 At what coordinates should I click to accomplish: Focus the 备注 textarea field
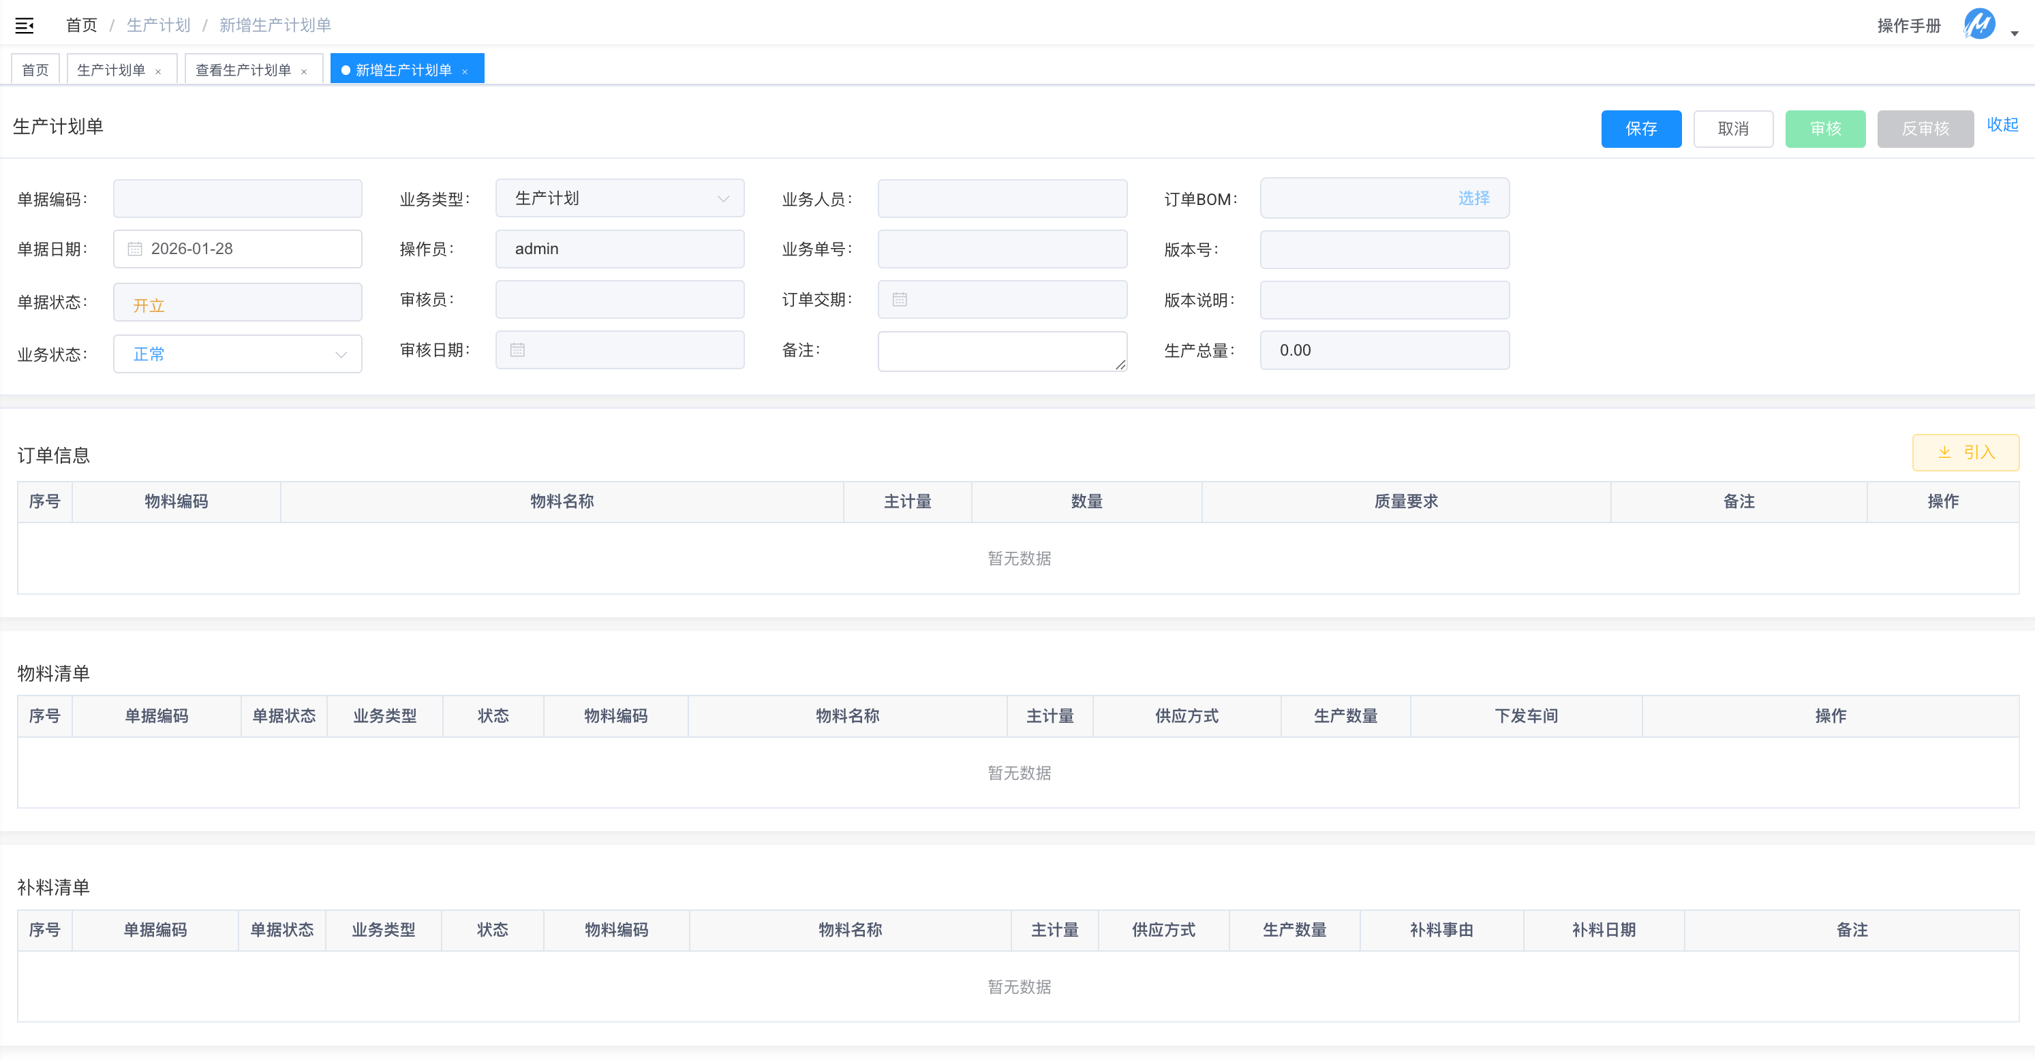[x=1001, y=351]
